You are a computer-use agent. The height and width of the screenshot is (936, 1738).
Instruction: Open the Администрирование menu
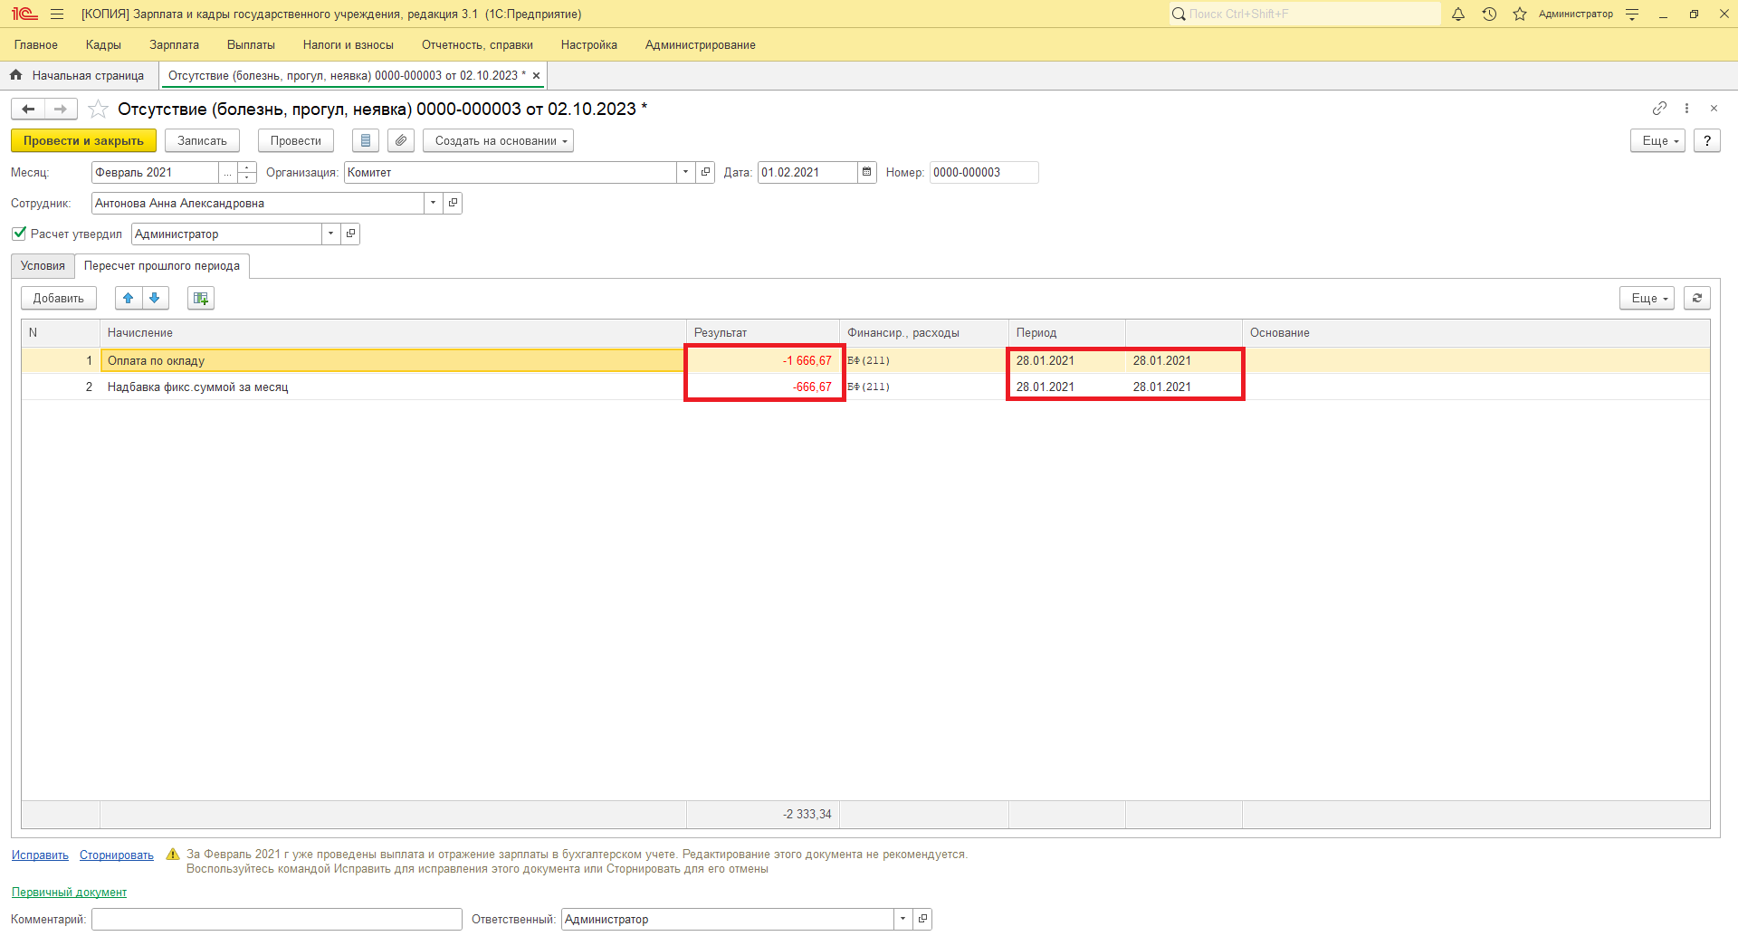[701, 44]
